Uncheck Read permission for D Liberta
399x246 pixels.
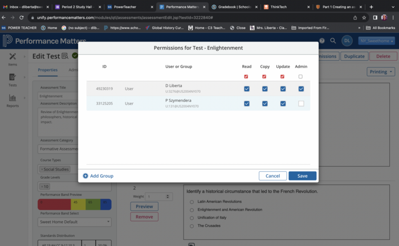tap(246, 89)
